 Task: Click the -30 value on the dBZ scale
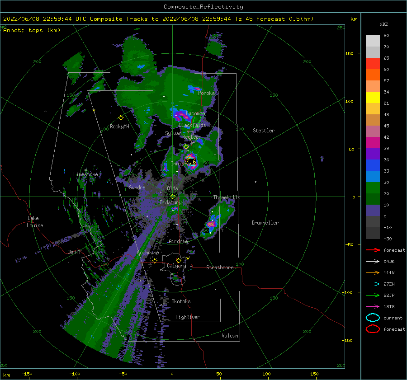tap(388, 239)
